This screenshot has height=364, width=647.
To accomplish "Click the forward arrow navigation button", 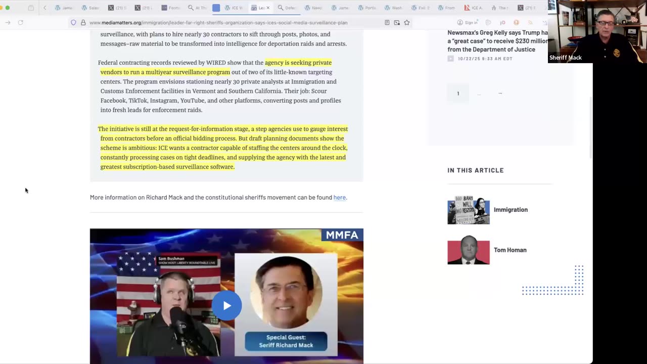I will point(8,22).
